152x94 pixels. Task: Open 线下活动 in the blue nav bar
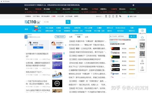[x=120, y=31]
